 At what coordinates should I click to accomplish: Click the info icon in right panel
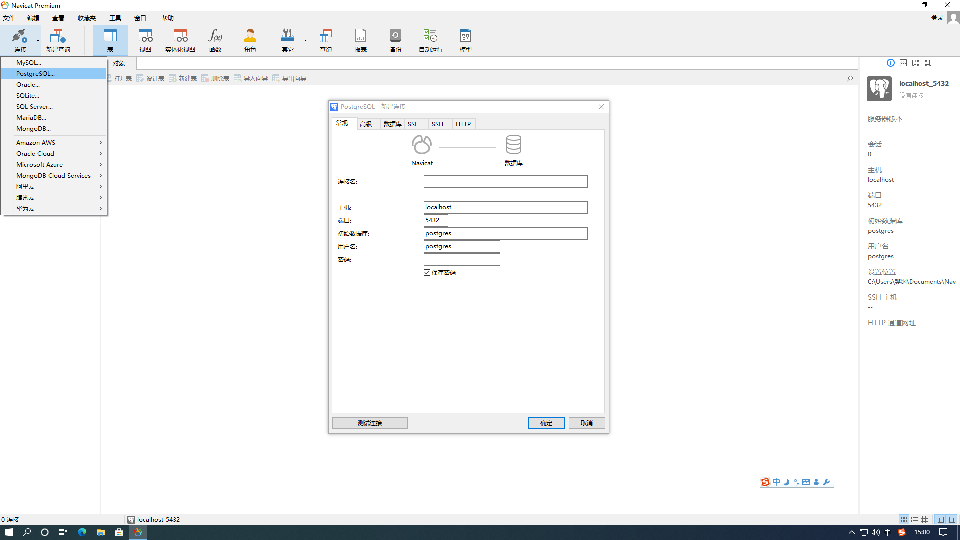[x=891, y=63]
